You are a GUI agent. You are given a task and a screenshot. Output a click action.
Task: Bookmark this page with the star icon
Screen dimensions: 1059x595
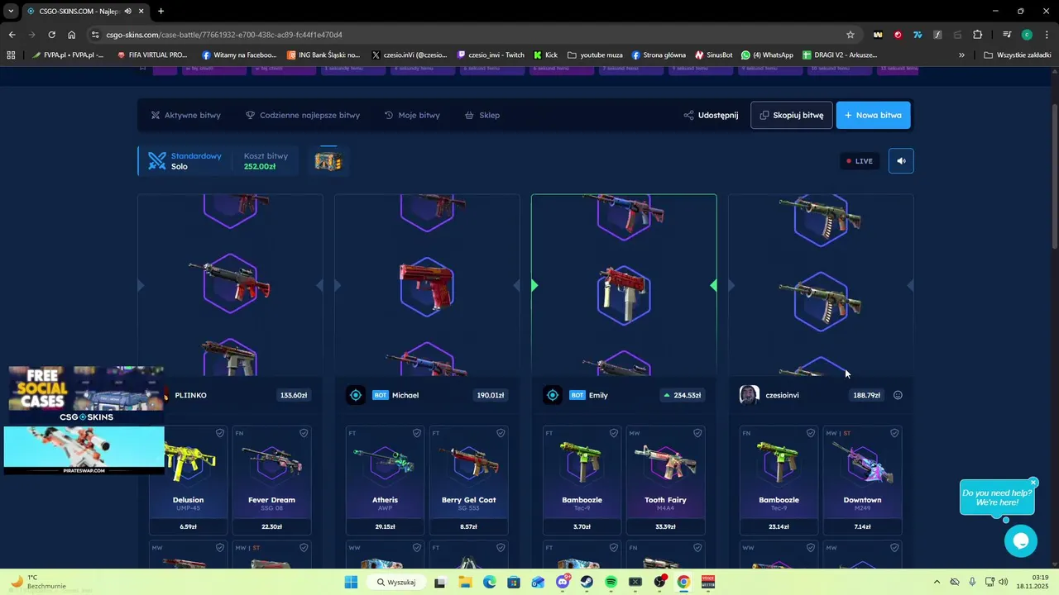pos(850,35)
